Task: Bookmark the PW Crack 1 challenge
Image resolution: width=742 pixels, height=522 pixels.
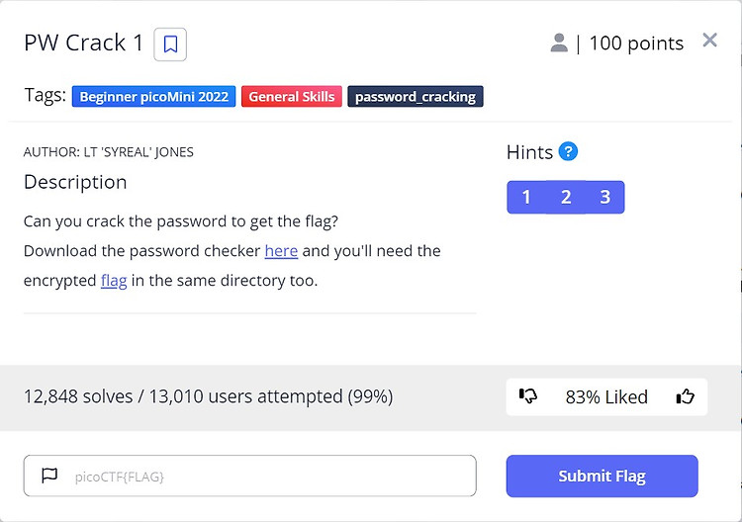Action: (170, 44)
